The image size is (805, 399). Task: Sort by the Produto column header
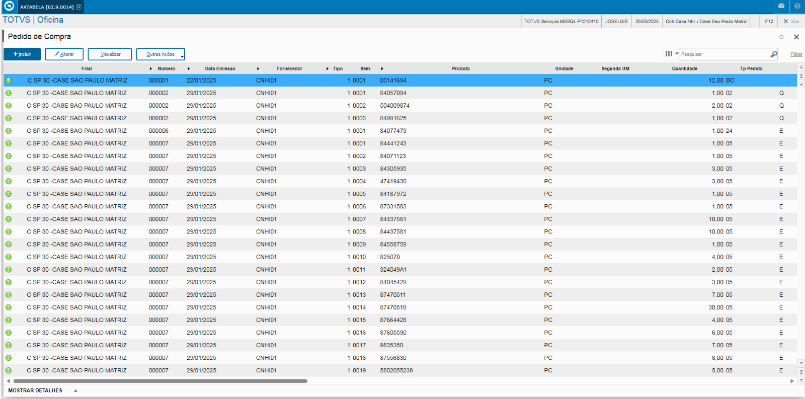click(461, 68)
